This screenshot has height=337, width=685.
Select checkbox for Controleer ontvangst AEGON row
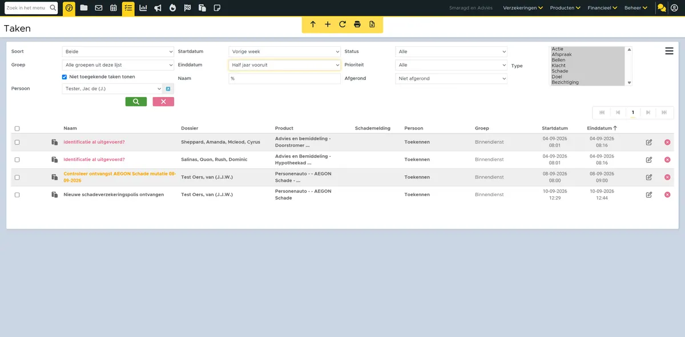tap(17, 177)
